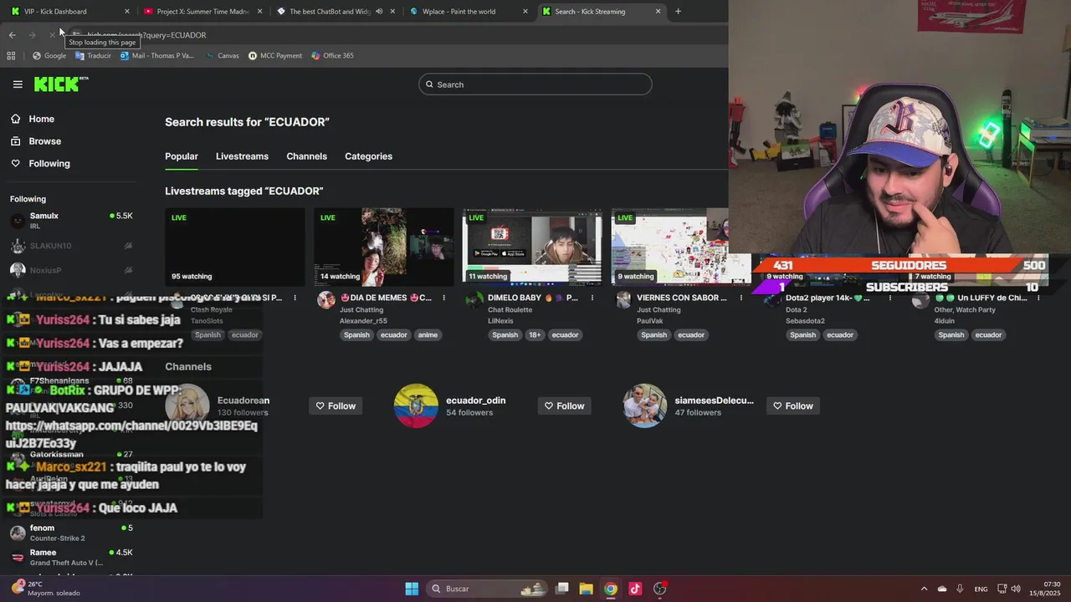Close the Wplace - Paint the world tab

click(x=525, y=12)
